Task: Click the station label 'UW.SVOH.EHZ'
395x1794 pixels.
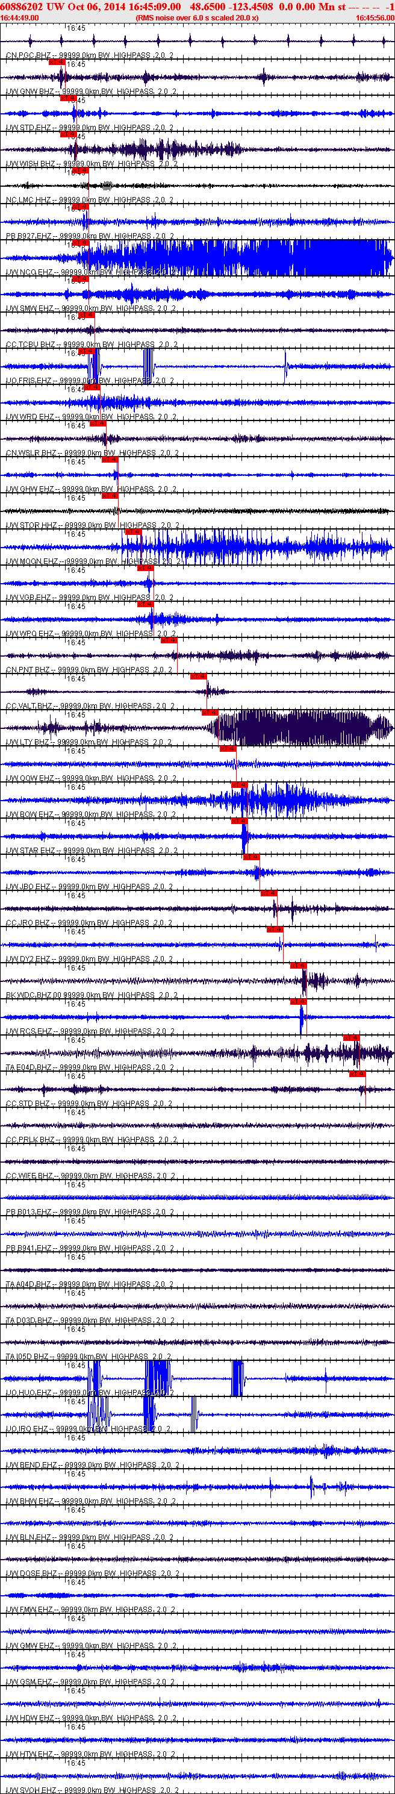Action: (31, 1790)
